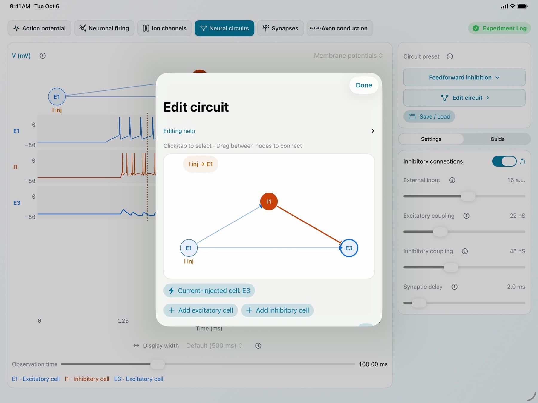
Task: Click the E3 · Excitatory cell legend
Action: tap(139, 379)
